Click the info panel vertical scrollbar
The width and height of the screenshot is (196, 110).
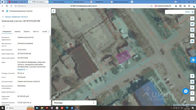50,67
